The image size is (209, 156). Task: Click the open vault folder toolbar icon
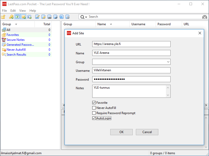click(3, 17)
